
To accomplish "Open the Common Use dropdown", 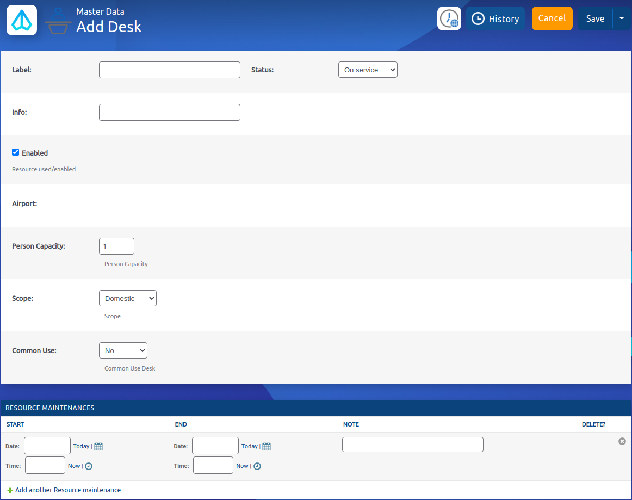I will [123, 350].
